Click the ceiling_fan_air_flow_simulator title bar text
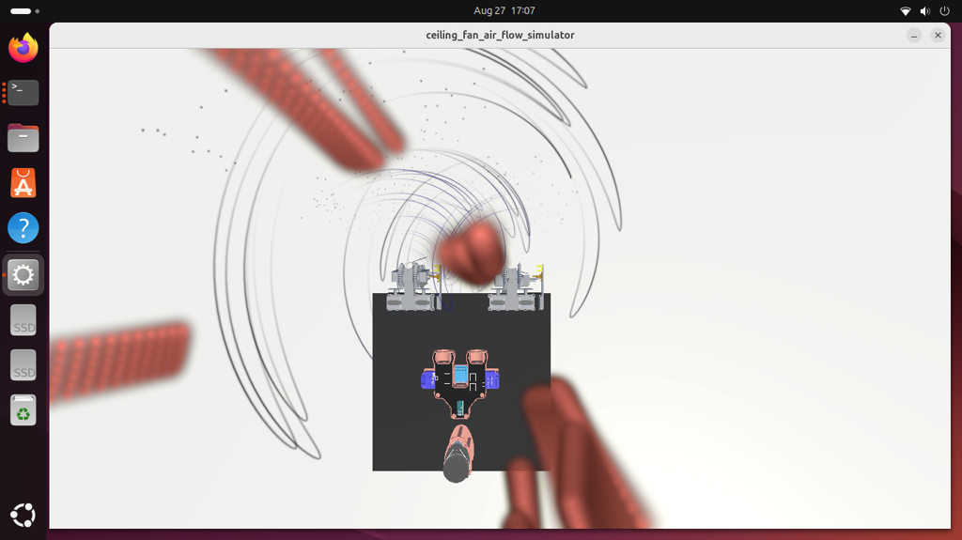Viewport: 962px width, 540px height. (500, 35)
